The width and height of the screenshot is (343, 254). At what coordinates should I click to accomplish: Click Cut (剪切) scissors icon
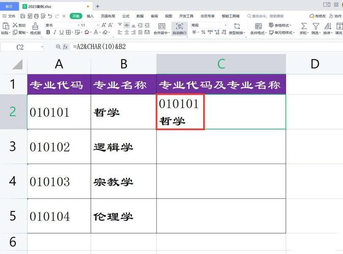pos(15,25)
